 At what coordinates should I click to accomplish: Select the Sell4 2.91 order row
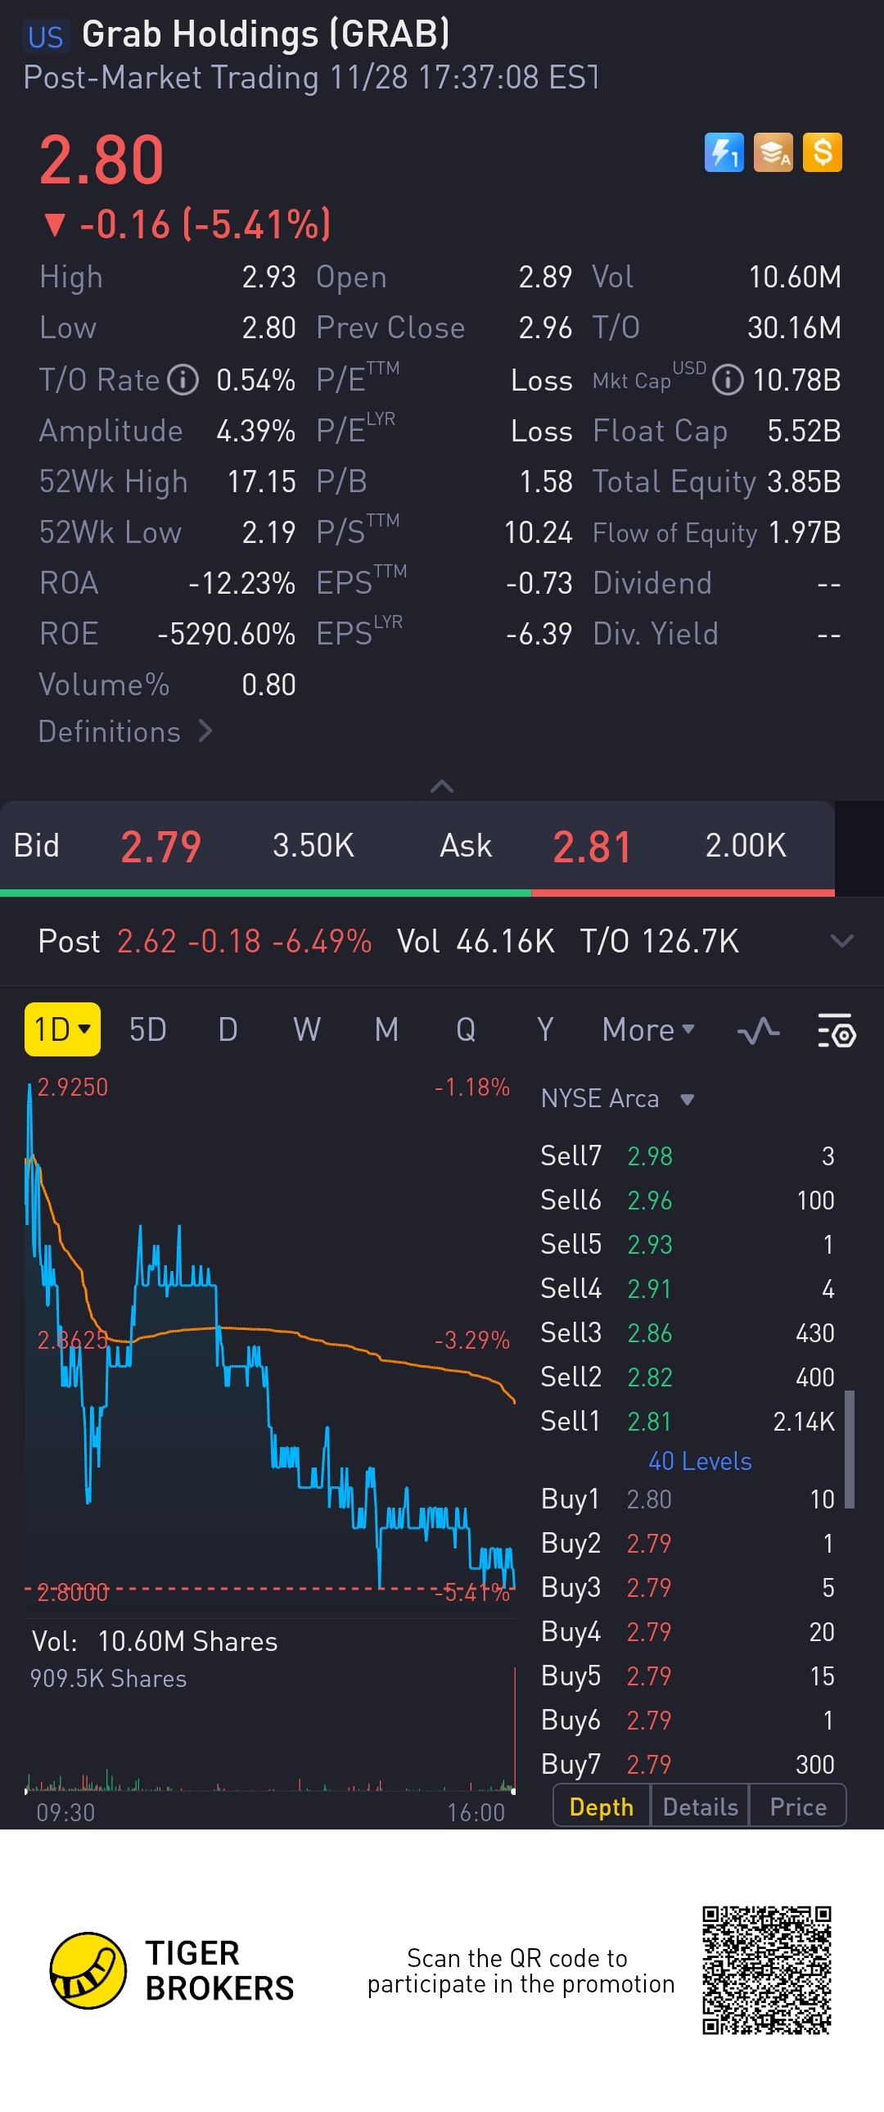688,1289
